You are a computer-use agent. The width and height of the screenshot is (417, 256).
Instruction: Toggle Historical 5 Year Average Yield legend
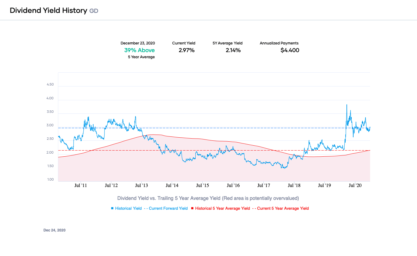click(x=220, y=208)
